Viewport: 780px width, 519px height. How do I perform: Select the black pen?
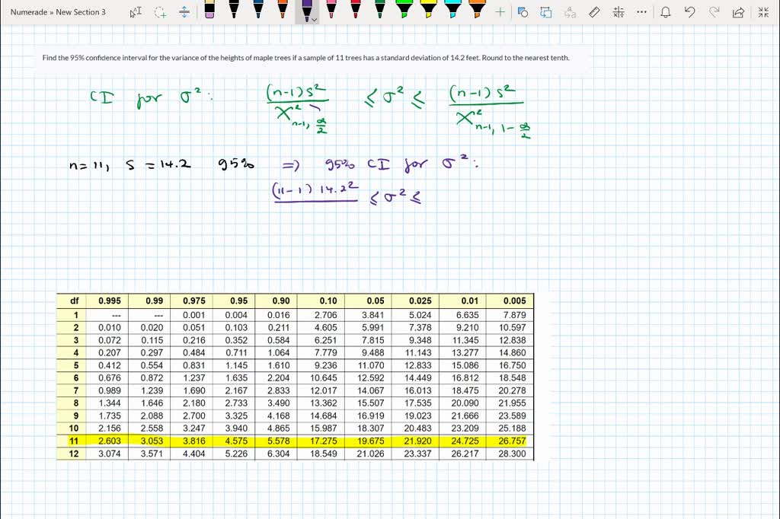pos(233,11)
